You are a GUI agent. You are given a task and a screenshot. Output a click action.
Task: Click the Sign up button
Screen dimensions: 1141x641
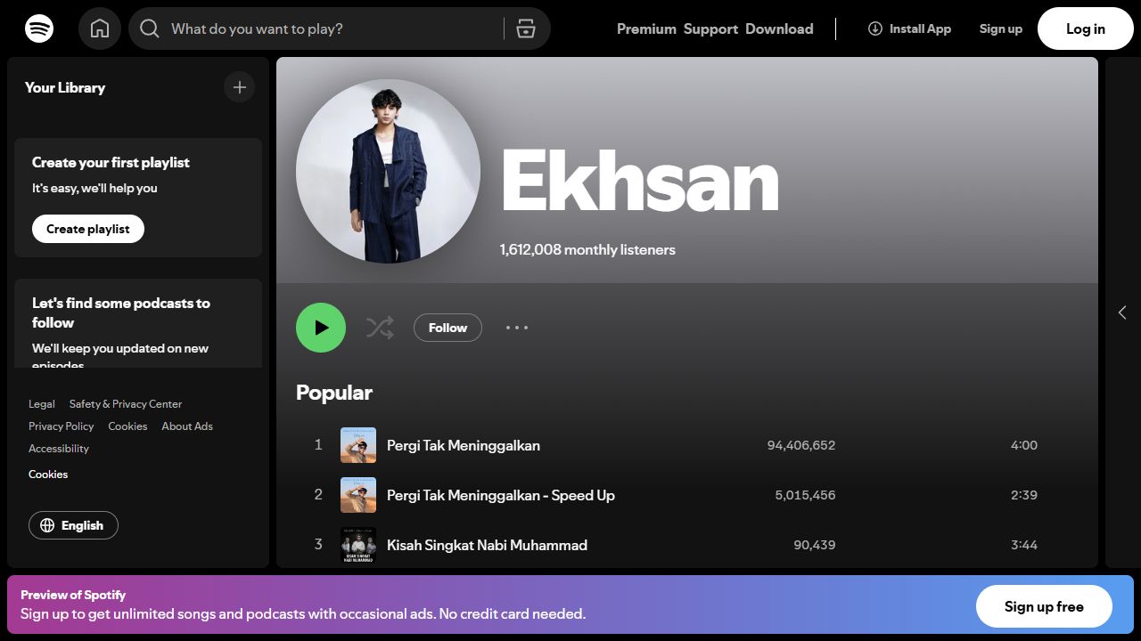pos(1000,28)
